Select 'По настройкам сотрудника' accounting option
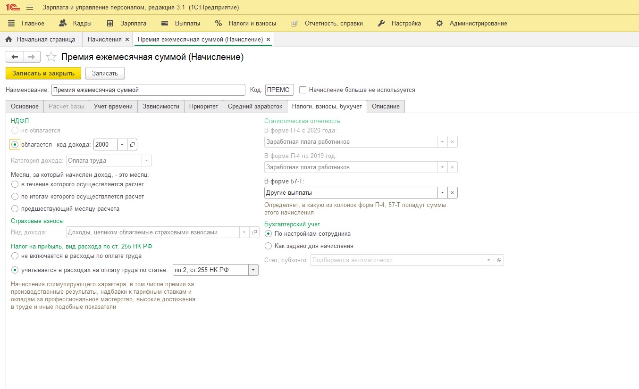 point(269,234)
